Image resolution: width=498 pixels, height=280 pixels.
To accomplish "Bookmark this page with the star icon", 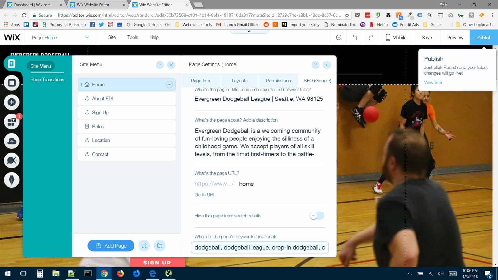I will 347,15.
